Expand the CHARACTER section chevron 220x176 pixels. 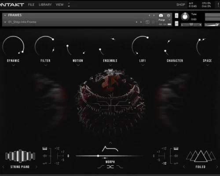click(x=175, y=65)
